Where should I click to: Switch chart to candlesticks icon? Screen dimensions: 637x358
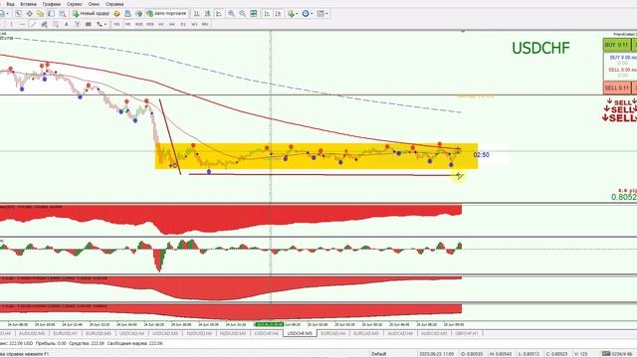coord(208,13)
